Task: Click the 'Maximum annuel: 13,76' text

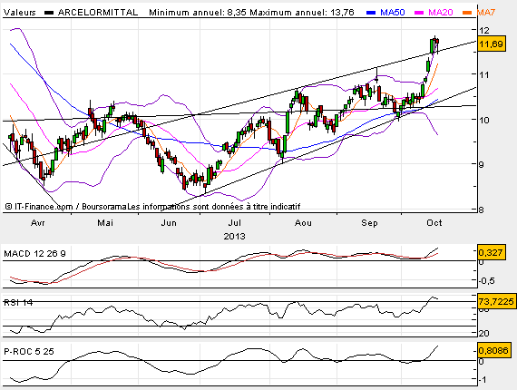Action: pyautogui.click(x=302, y=13)
